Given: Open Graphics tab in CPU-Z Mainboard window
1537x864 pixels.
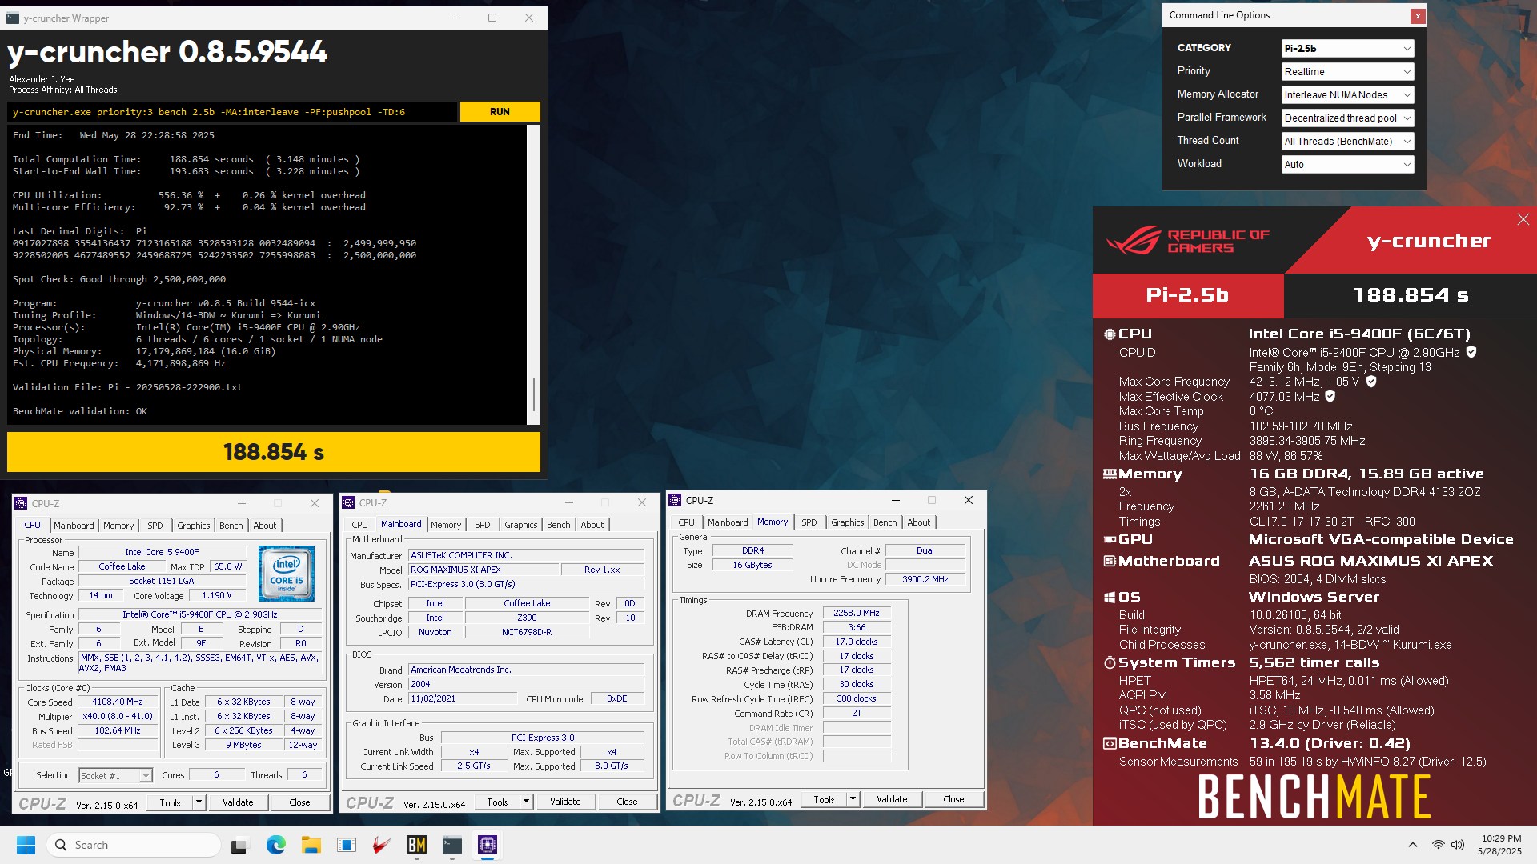Looking at the screenshot, I should [521, 525].
